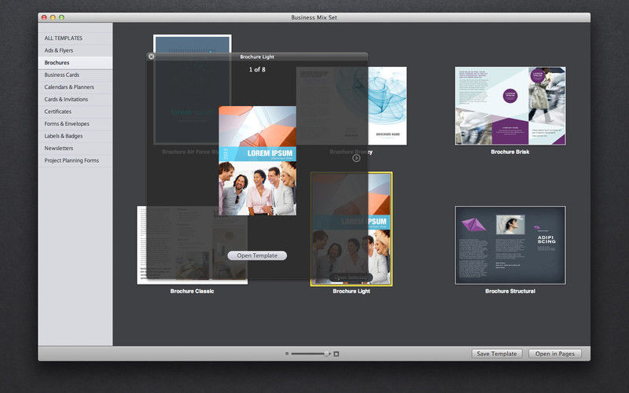Click the '1 of 8' page counter
Image resolution: width=629 pixels, height=393 pixels.
[x=257, y=69]
